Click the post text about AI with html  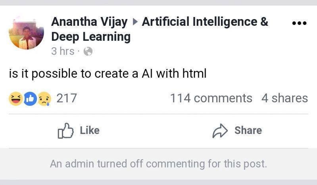tap(108, 74)
